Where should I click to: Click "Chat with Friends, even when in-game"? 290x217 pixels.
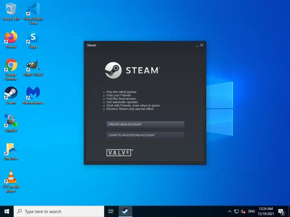point(133,106)
